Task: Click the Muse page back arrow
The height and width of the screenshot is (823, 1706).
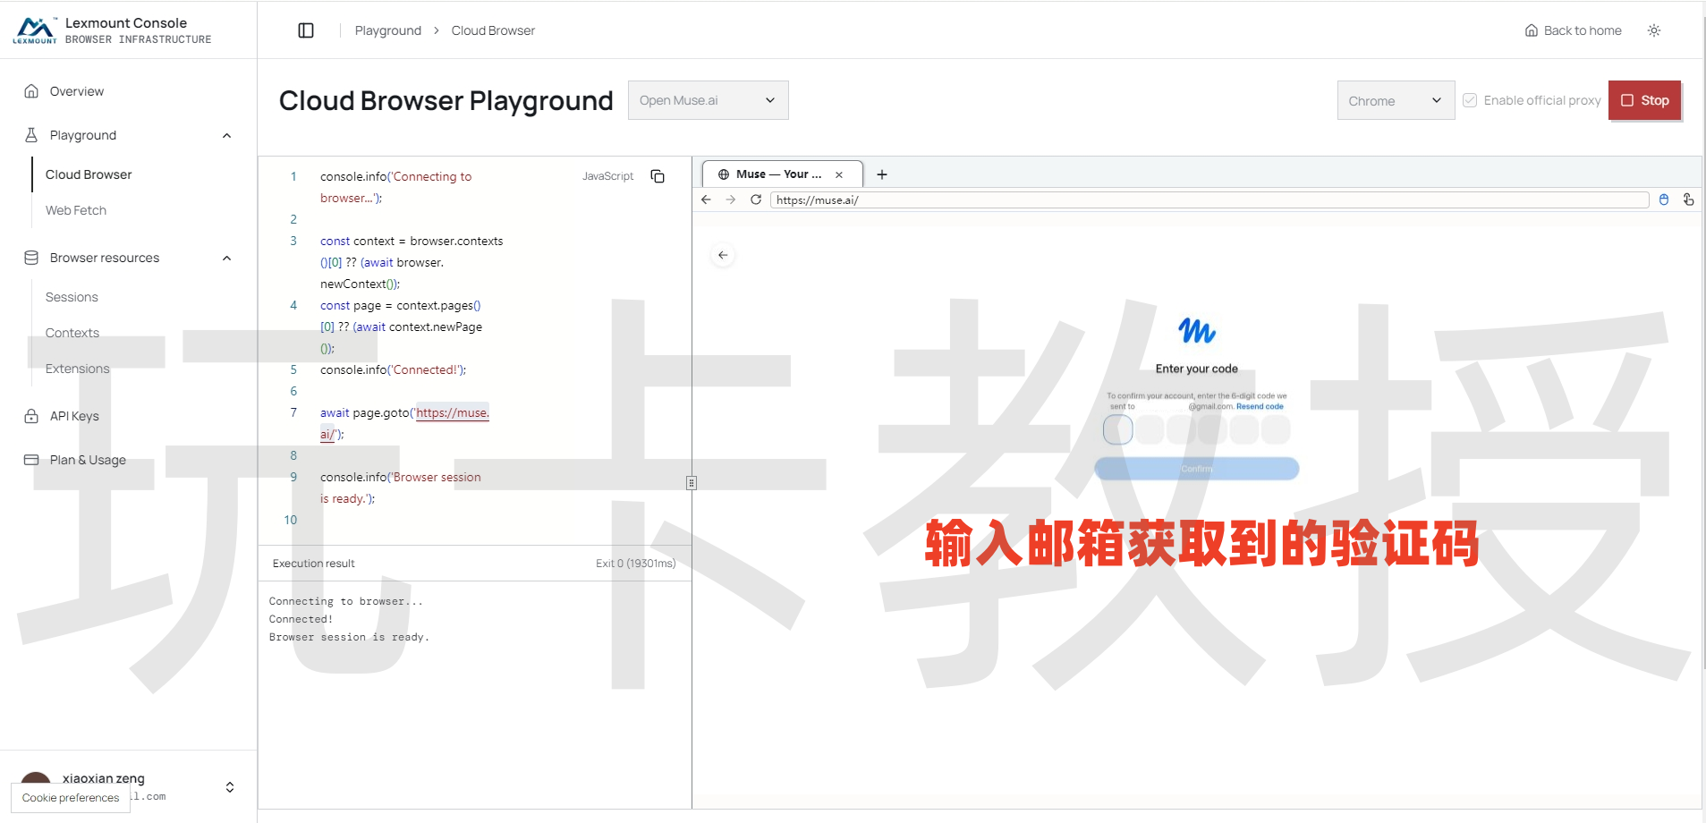Action: pos(723,255)
